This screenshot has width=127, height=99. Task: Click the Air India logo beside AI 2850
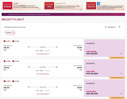pyautogui.click(x=5, y=61)
